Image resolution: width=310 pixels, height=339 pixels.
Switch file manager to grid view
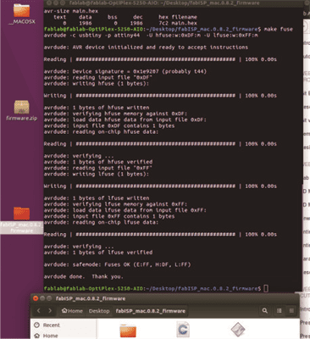click(x=291, y=311)
